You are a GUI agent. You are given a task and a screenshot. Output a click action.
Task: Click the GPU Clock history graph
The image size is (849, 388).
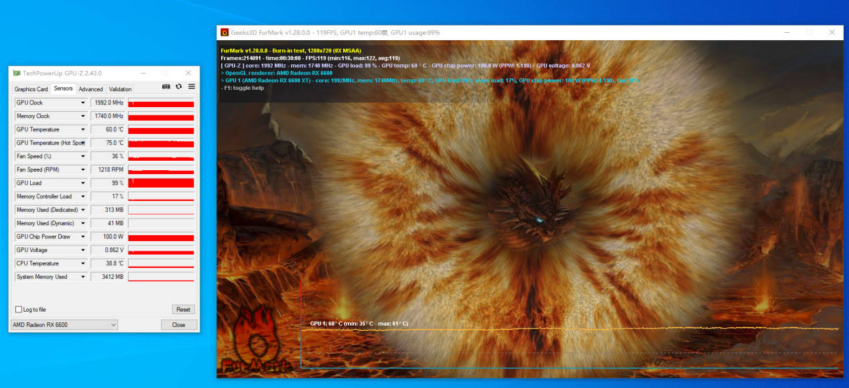point(161,103)
